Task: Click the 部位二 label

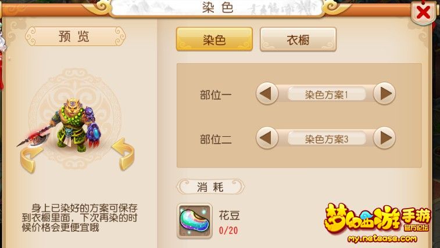Action: click(x=216, y=139)
